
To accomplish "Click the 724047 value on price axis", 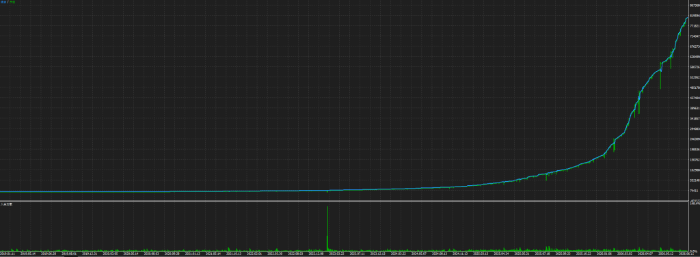I will [695, 36].
